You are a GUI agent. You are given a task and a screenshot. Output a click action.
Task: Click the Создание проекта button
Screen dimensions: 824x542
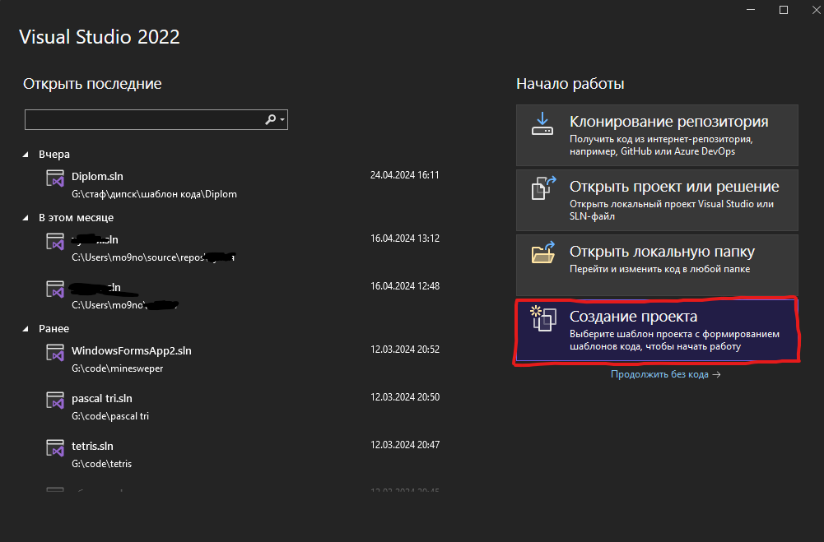point(657,331)
